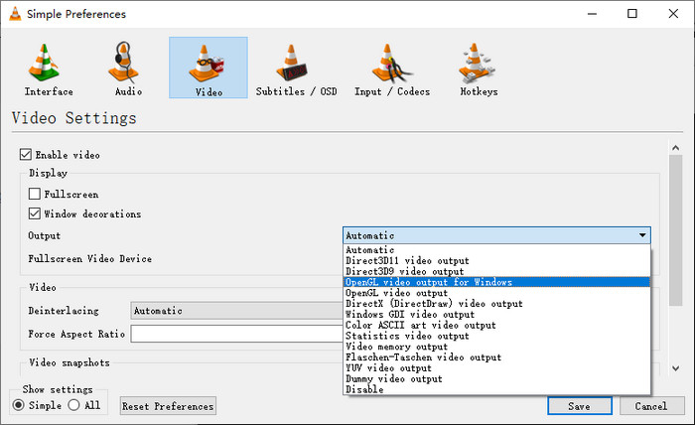The height and width of the screenshot is (425, 695).
Task: Select Dummy video output
Action: (496, 379)
